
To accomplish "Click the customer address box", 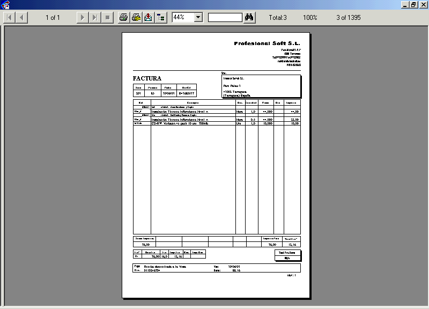I will pos(261,86).
